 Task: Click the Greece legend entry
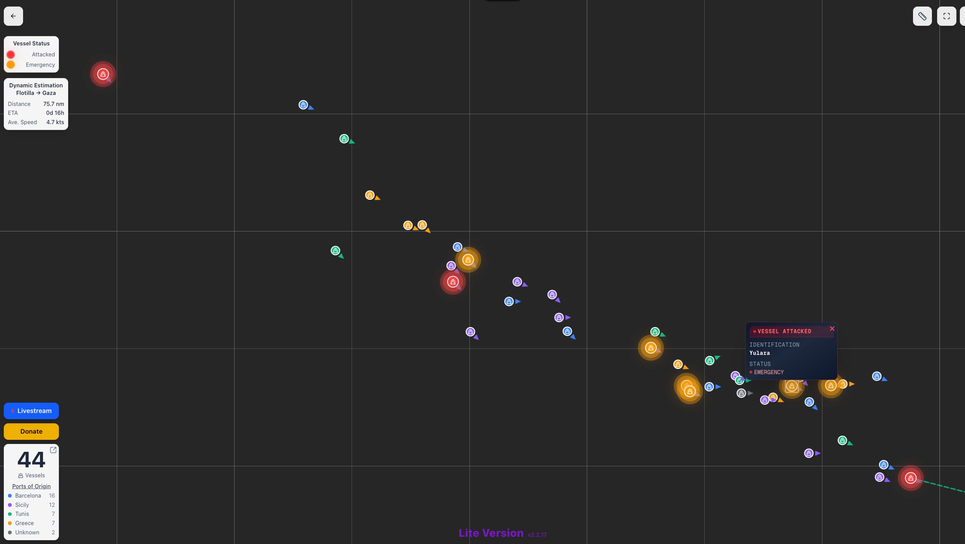click(x=24, y=523)
